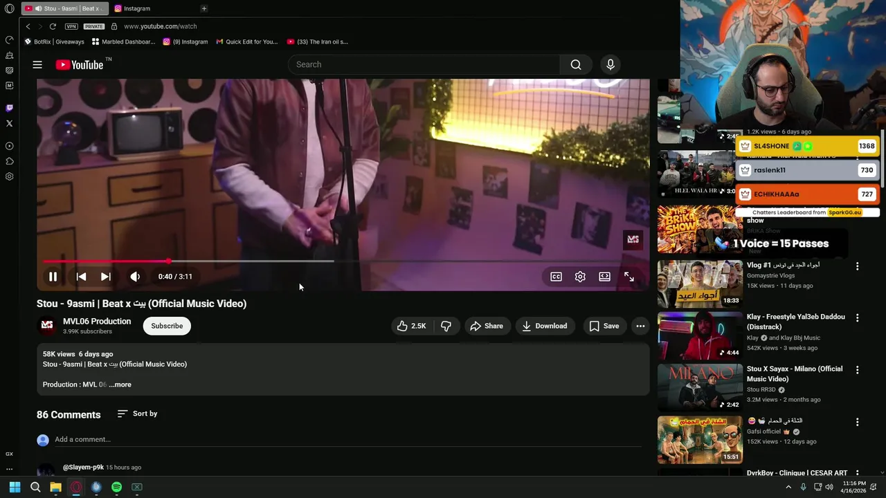Open a new browser tab

(x=204, y=8)
